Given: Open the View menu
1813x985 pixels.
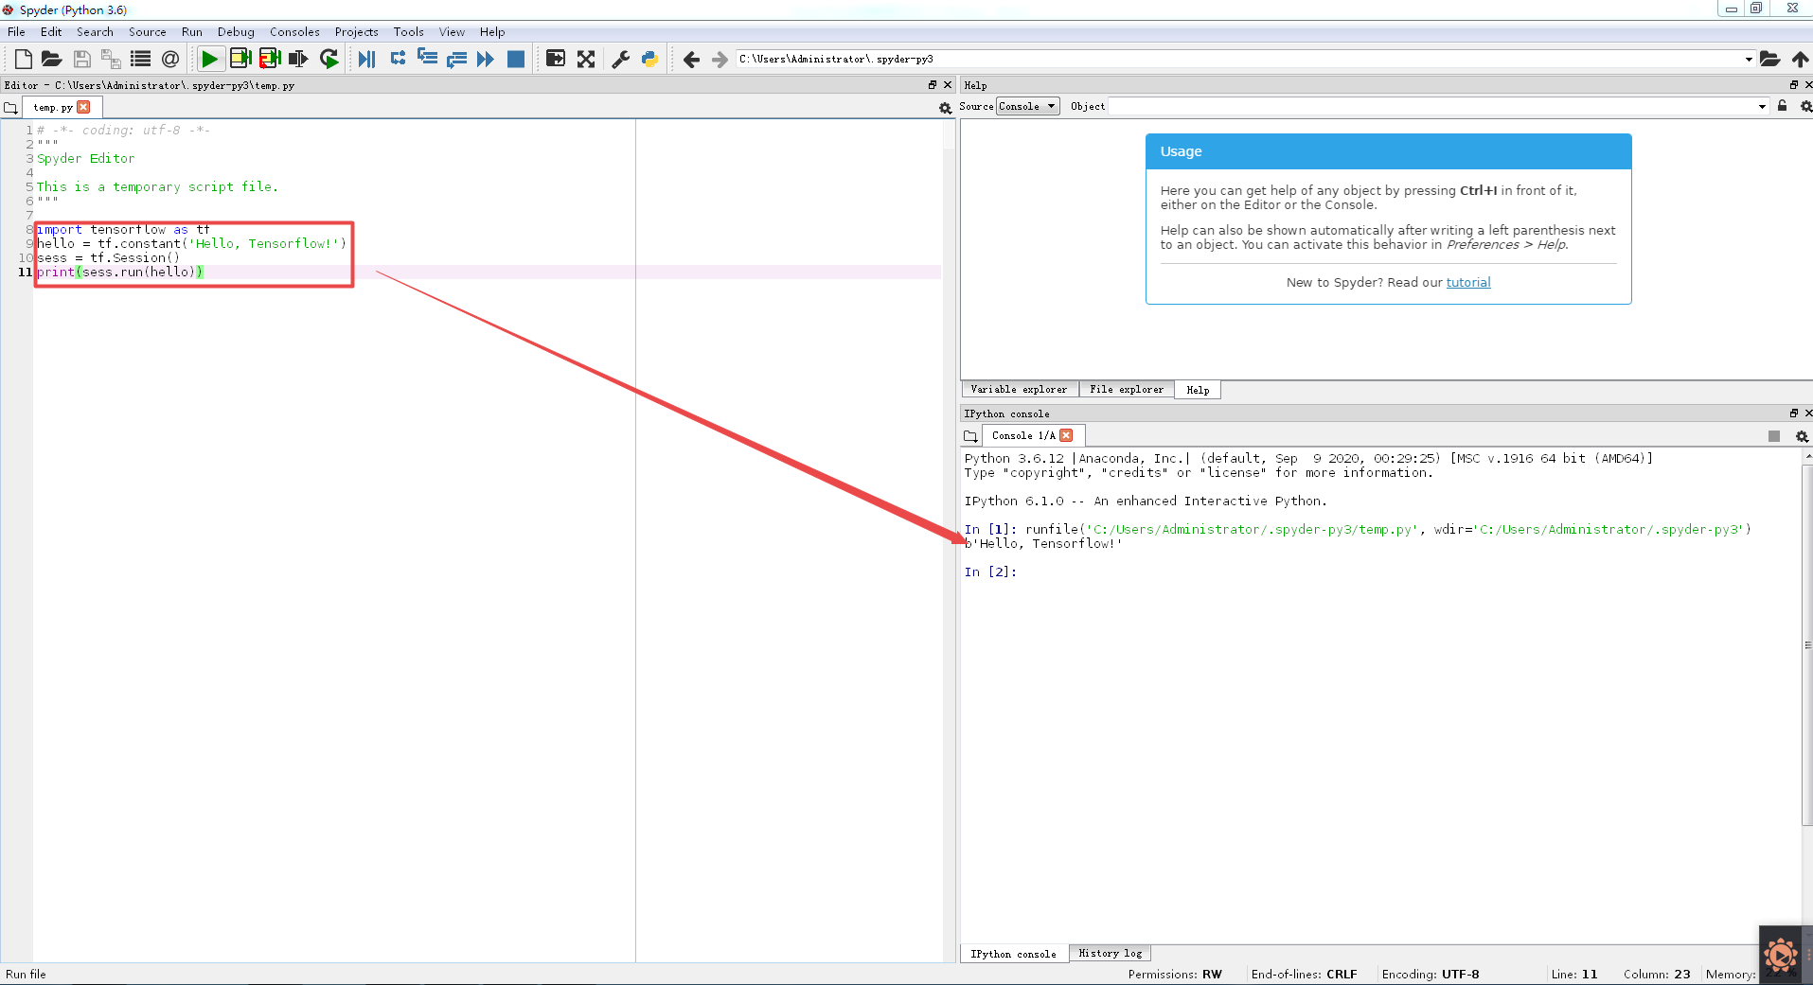Looking at the screenshot, I should point(452,31).
